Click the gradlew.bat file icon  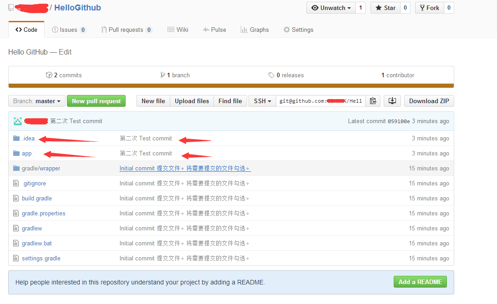point(16,243)
